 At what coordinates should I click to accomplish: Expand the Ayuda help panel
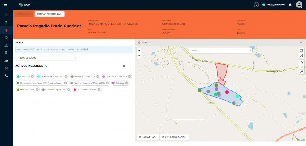301,43
